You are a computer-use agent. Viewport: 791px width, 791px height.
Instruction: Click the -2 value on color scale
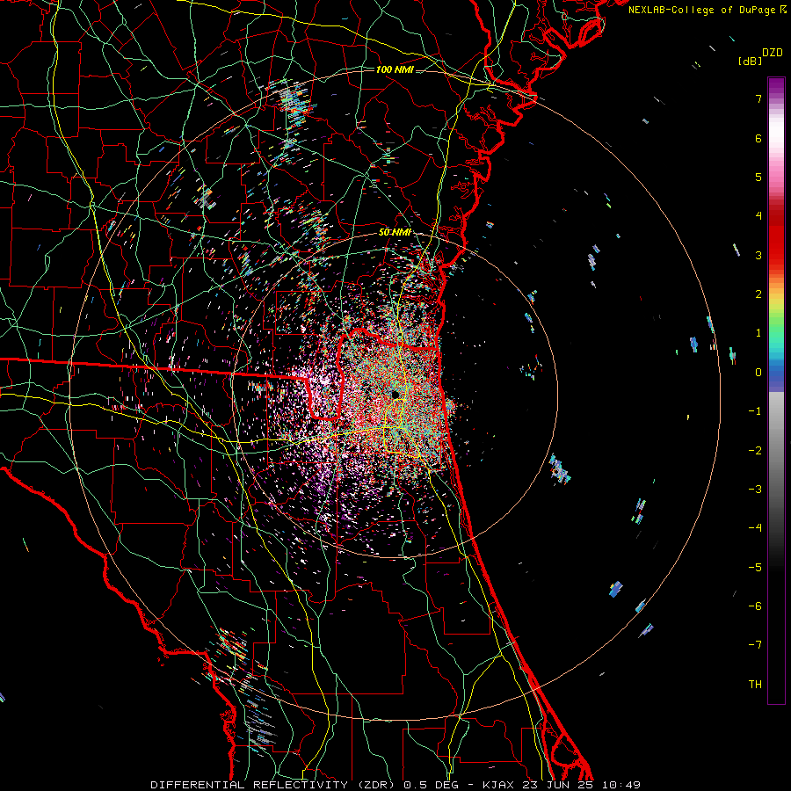(755, 450)
